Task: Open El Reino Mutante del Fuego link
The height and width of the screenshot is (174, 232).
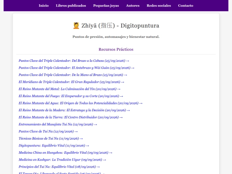Action: pyautogui.click(x=71, y=96)
